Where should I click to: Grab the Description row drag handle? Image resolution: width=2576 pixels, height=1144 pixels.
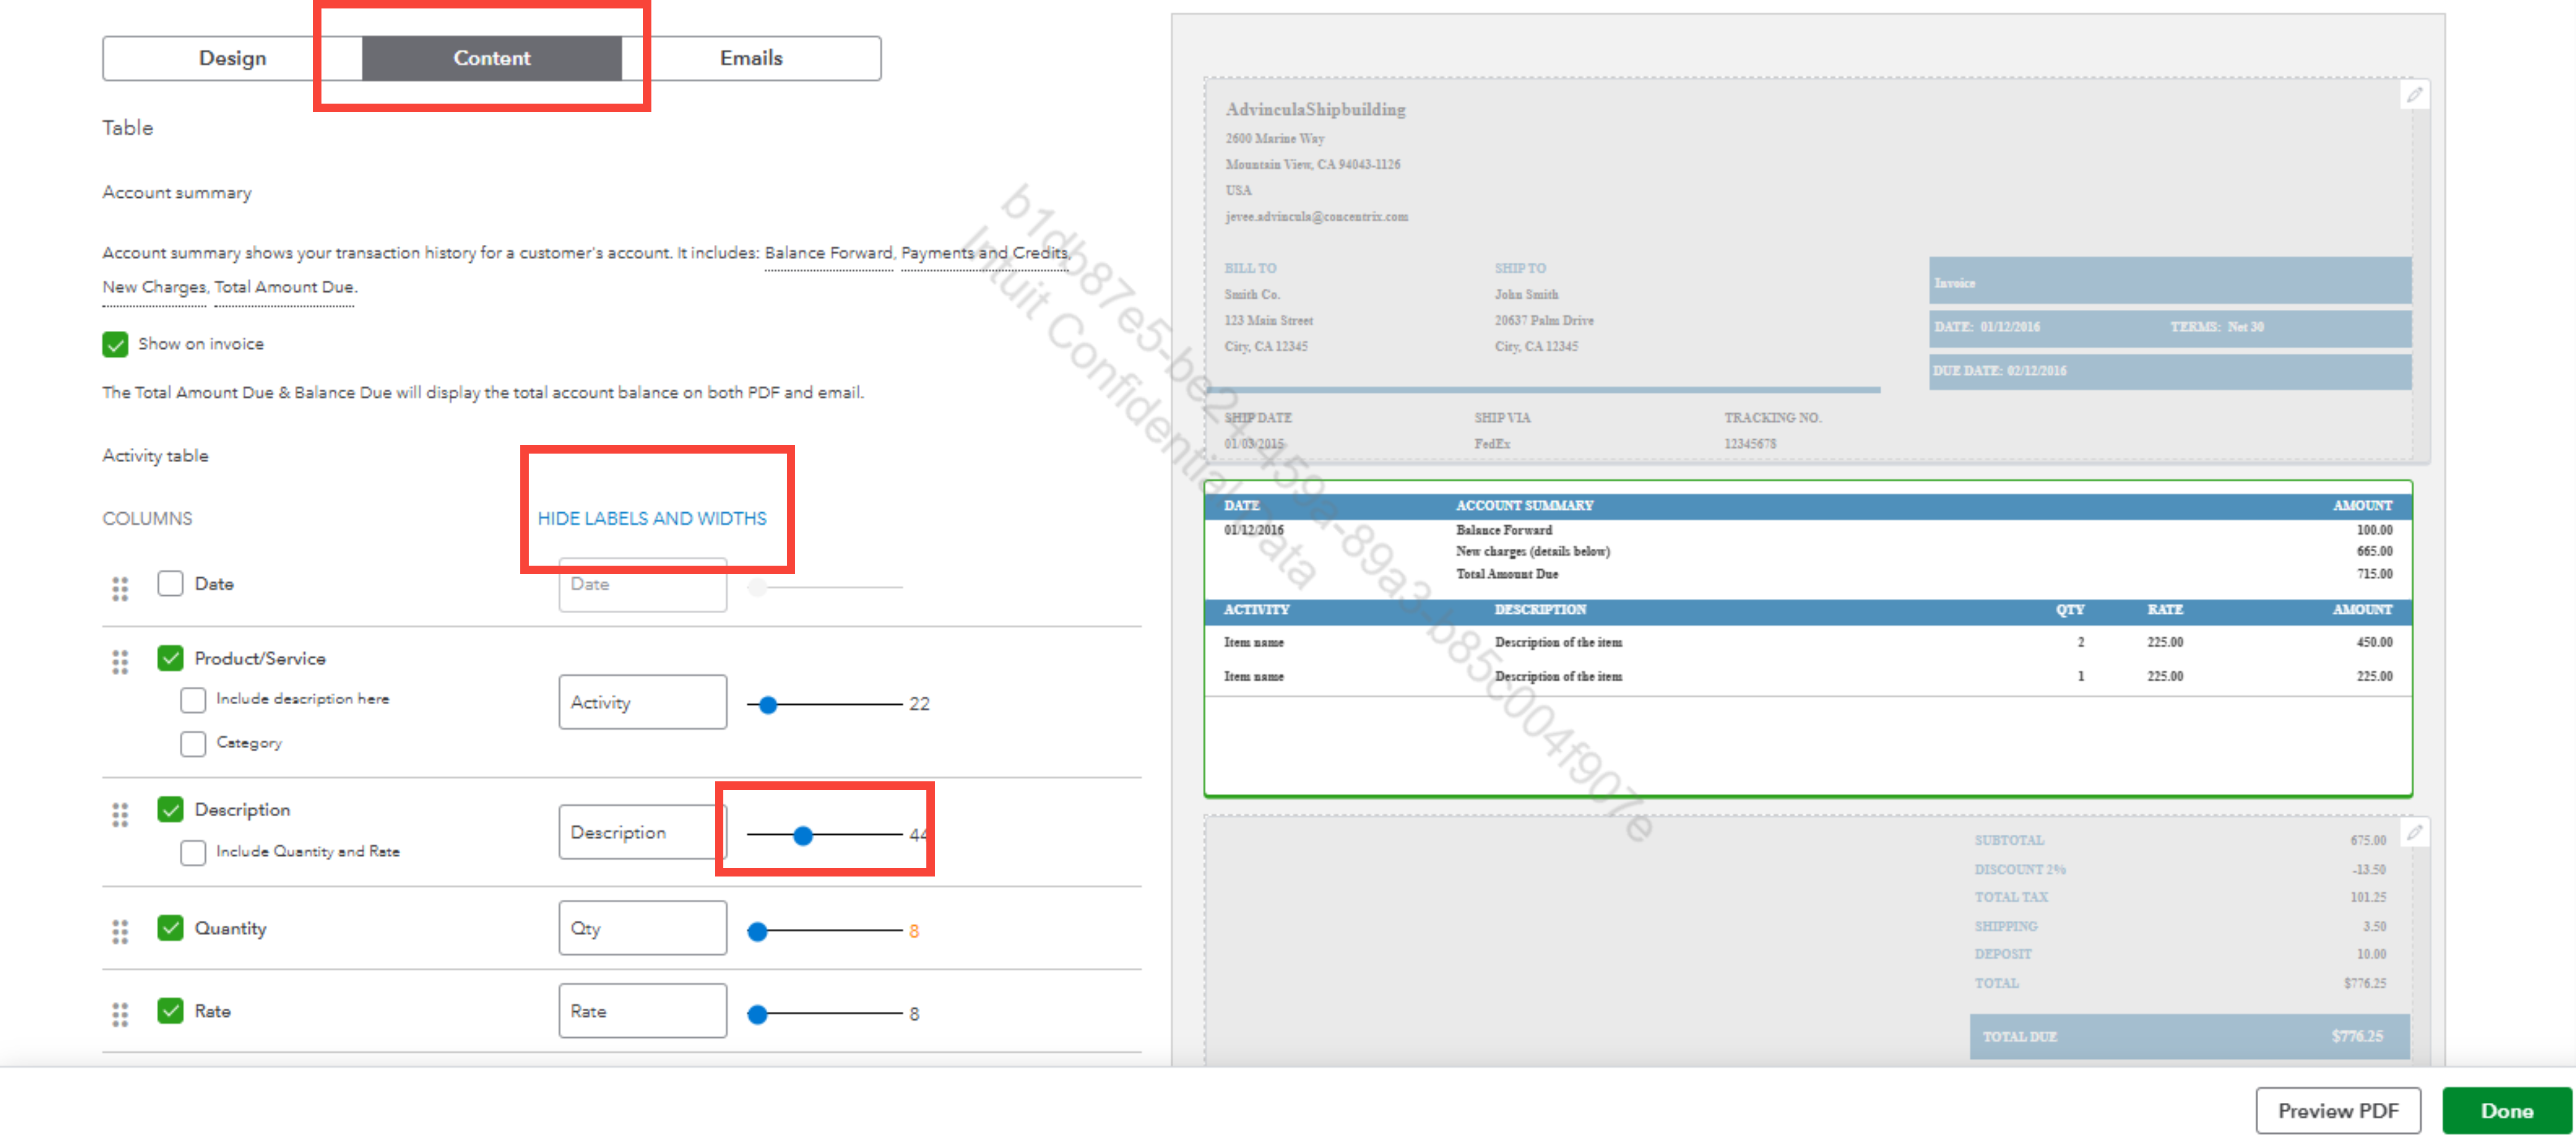[x=120, y=815]
